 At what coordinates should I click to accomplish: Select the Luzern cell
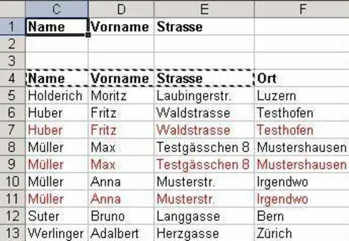click(301, 95)
